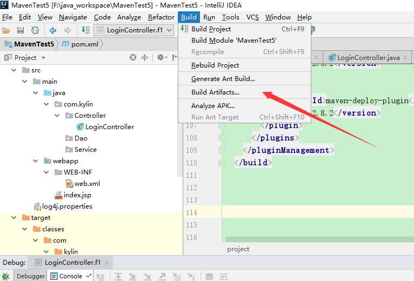Select log4j.properties file
This screenshot has width=414, height=281.
point(63,206)
